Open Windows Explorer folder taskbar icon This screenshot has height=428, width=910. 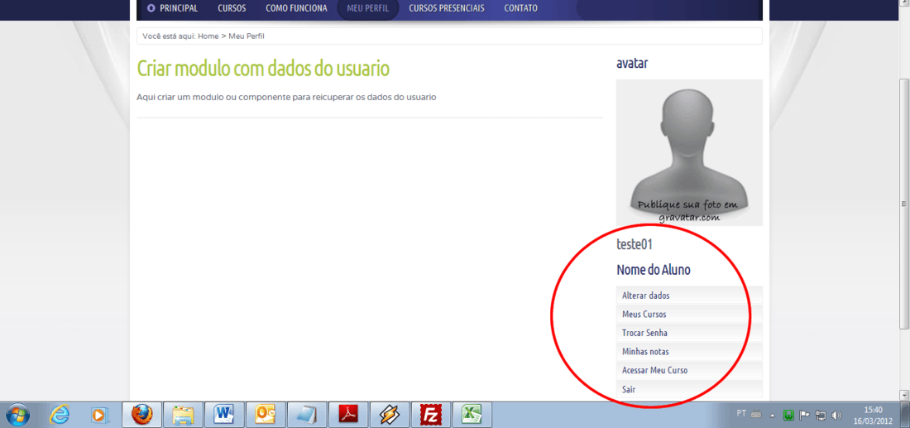(184, 415)
